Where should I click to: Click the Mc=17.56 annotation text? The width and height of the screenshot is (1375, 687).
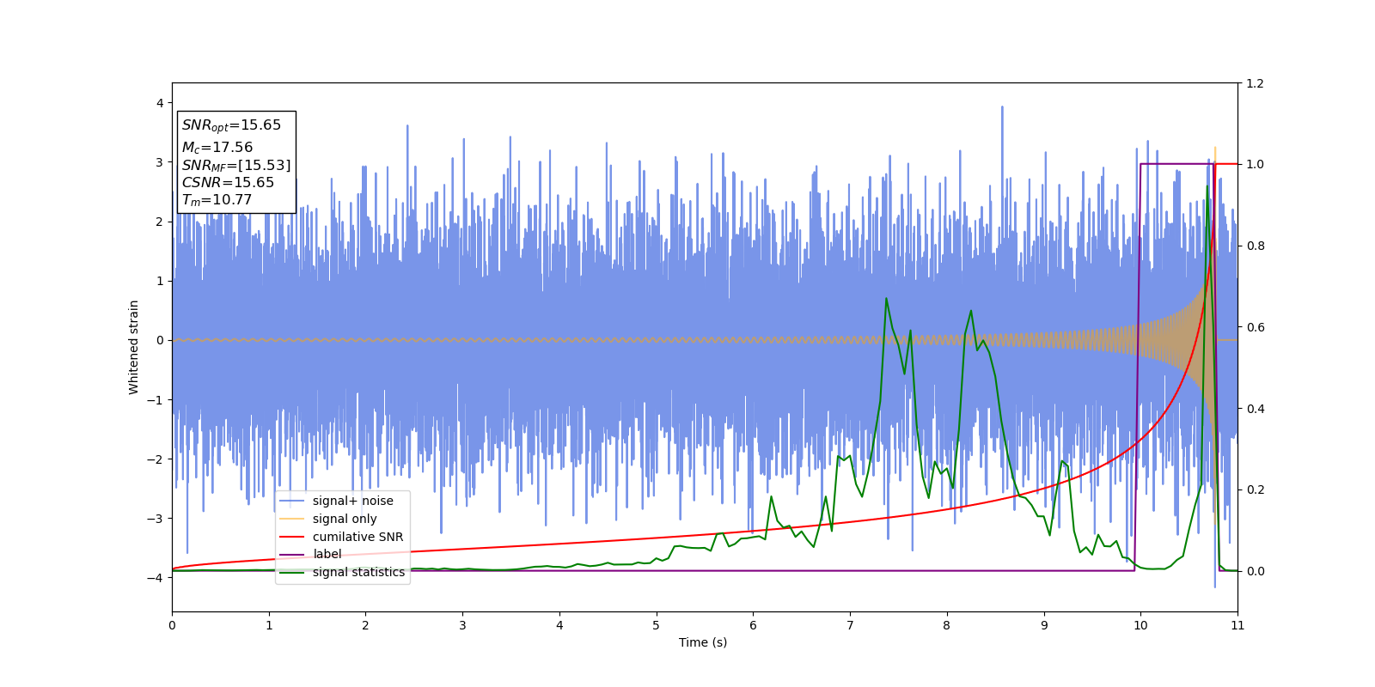(x=217, y=148)
